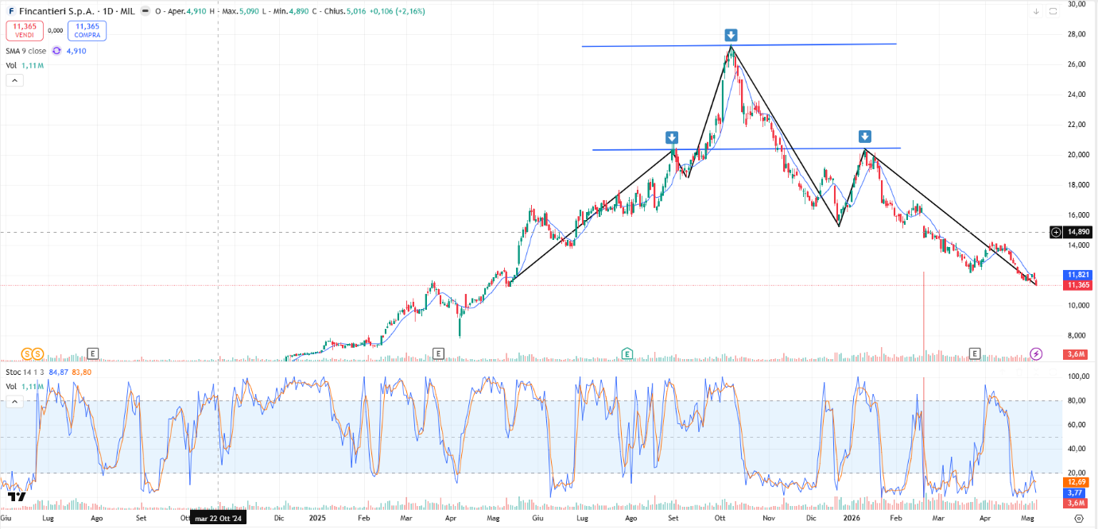Image resolution: width=1098 pixels, height=529 pixels.
Task: Click the down arrow button near price axis
Action: (1036, 11)
